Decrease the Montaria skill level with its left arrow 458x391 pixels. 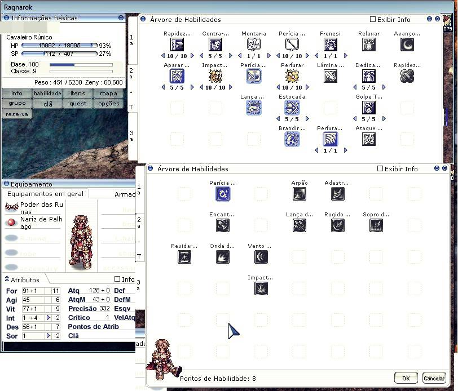click(240, 55)
